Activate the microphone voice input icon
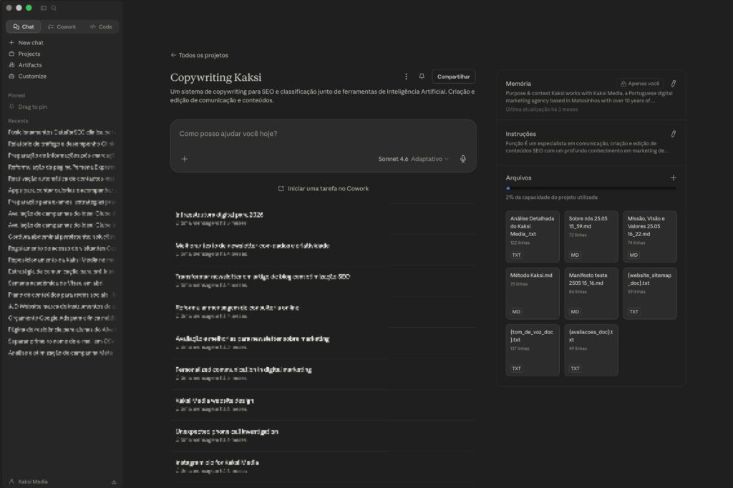733x488 pixels. (x=463, y=159)
